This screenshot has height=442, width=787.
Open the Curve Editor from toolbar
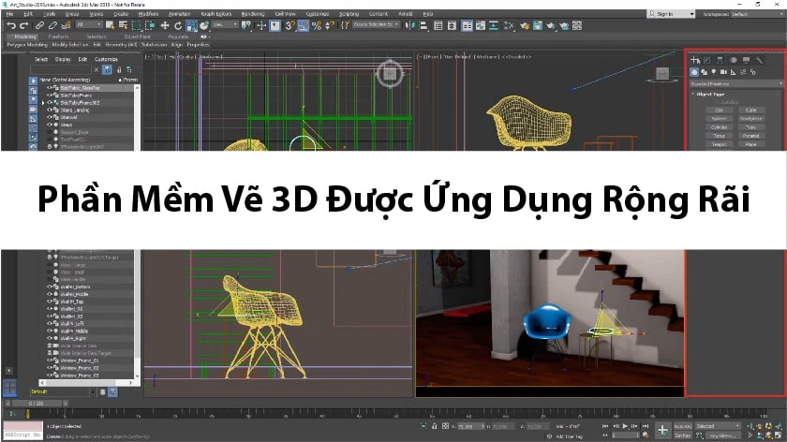click(481, 25)
